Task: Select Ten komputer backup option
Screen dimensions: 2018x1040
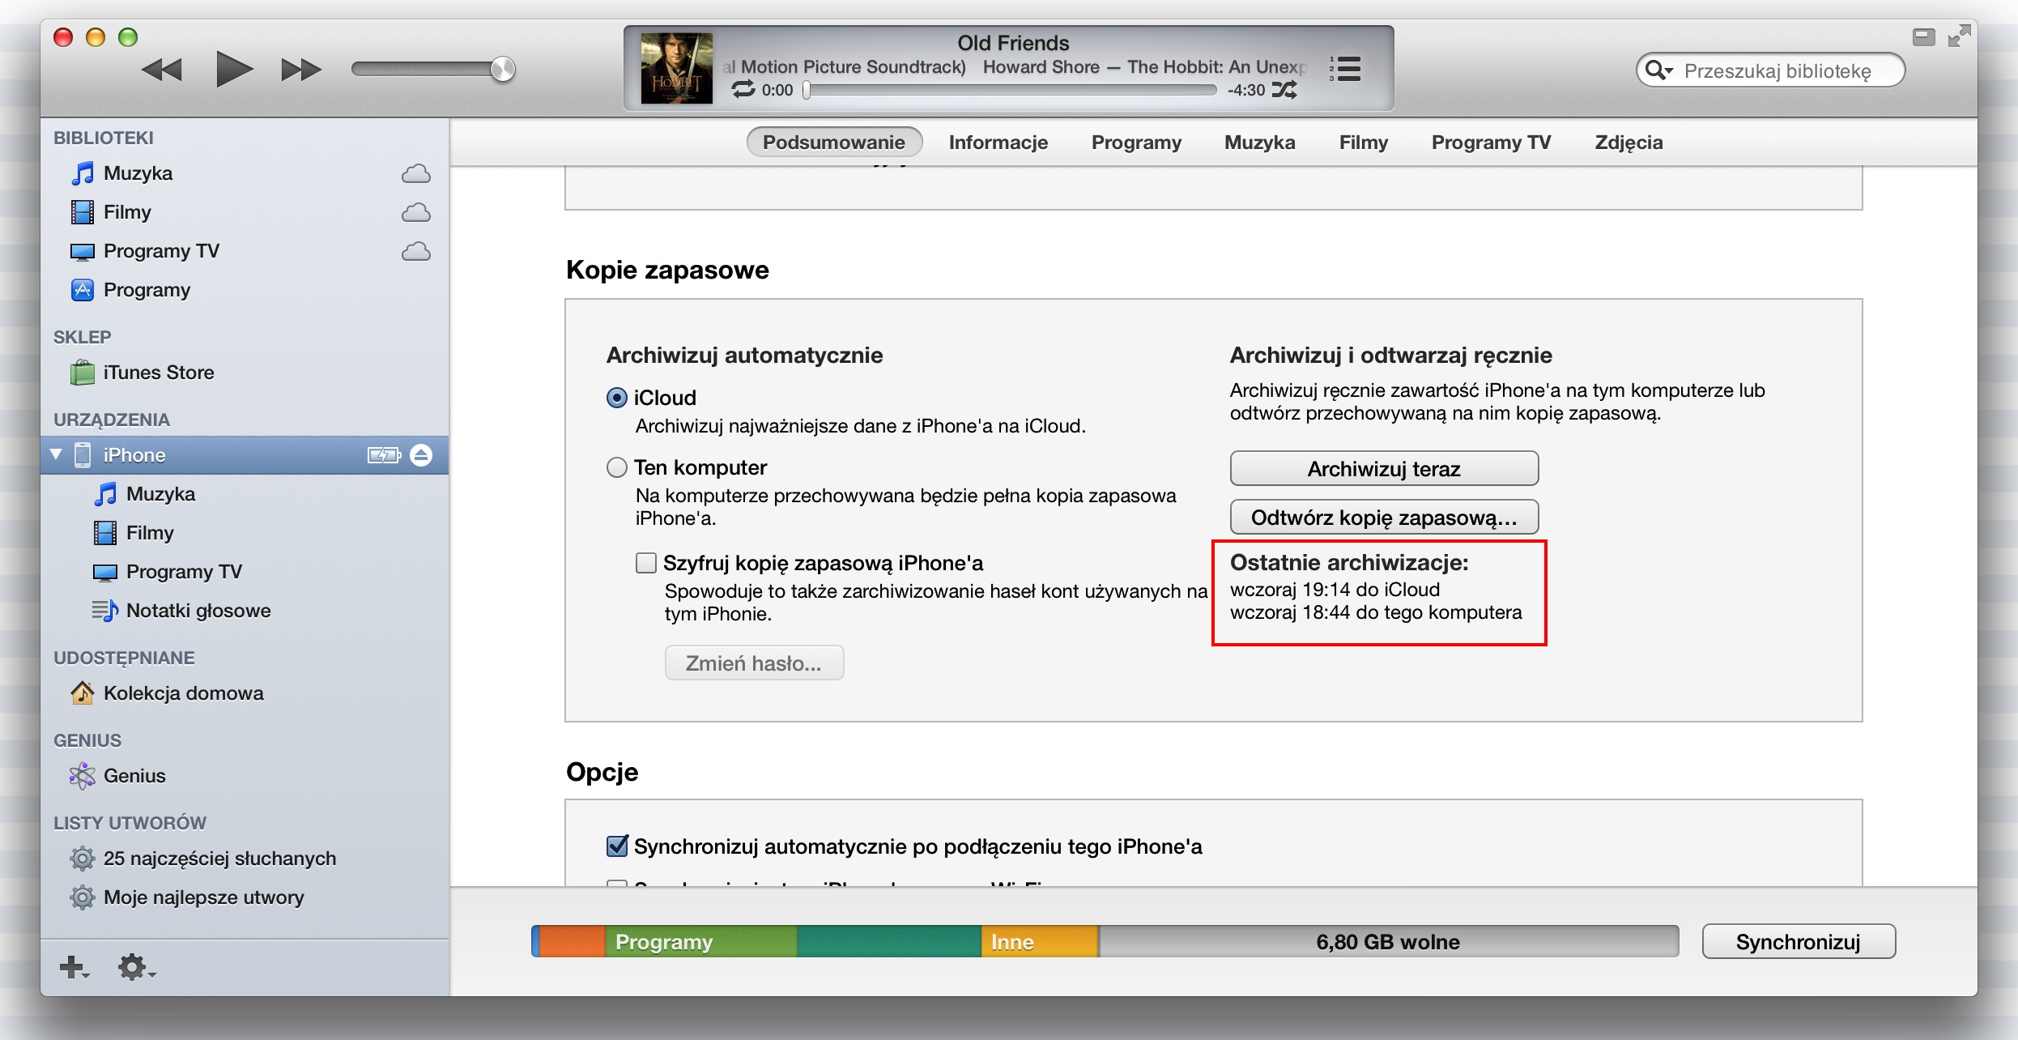Action: 617,467
